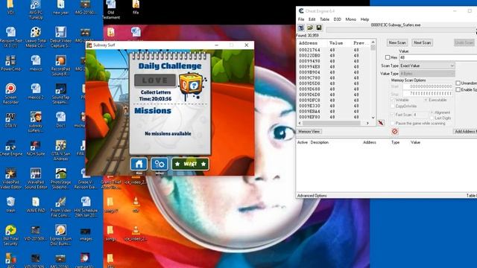Select the Last Digits radio option

click(x=432, y=118)
